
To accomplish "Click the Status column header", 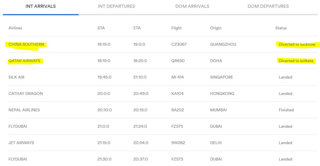I will [281, 28].
